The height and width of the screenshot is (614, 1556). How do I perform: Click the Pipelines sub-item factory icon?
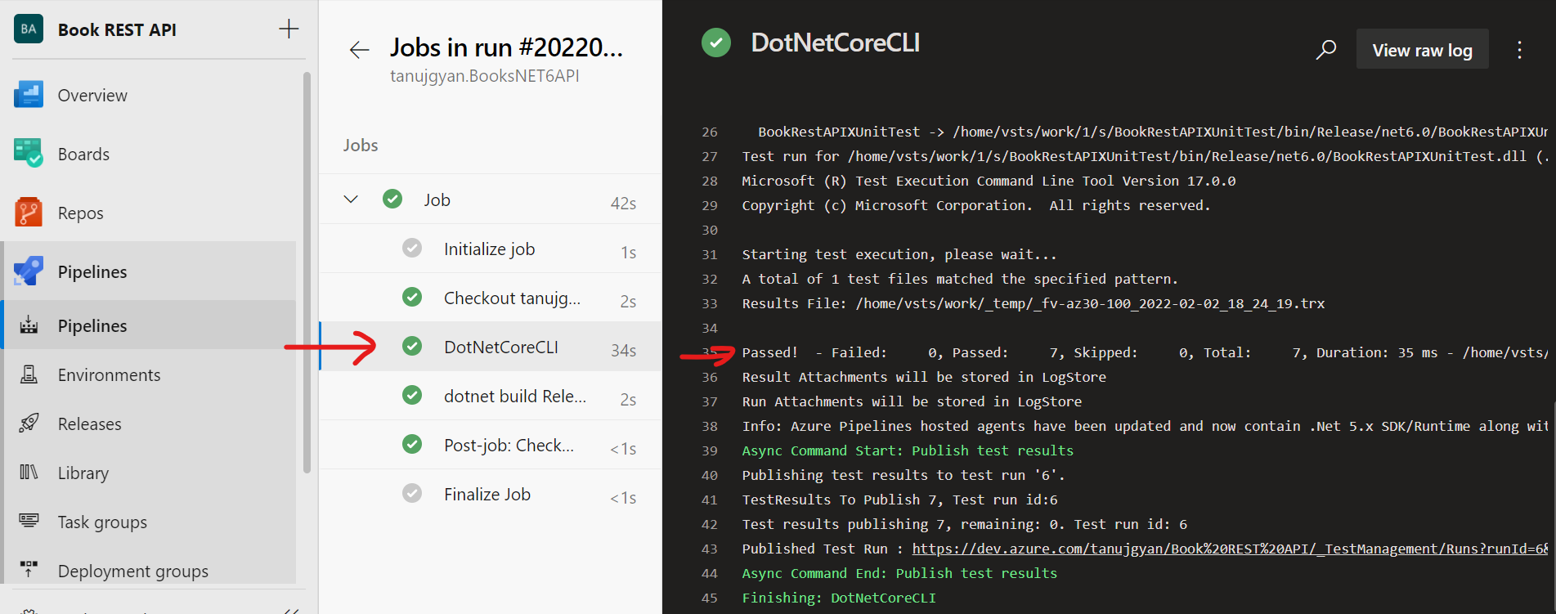point(29,325)
